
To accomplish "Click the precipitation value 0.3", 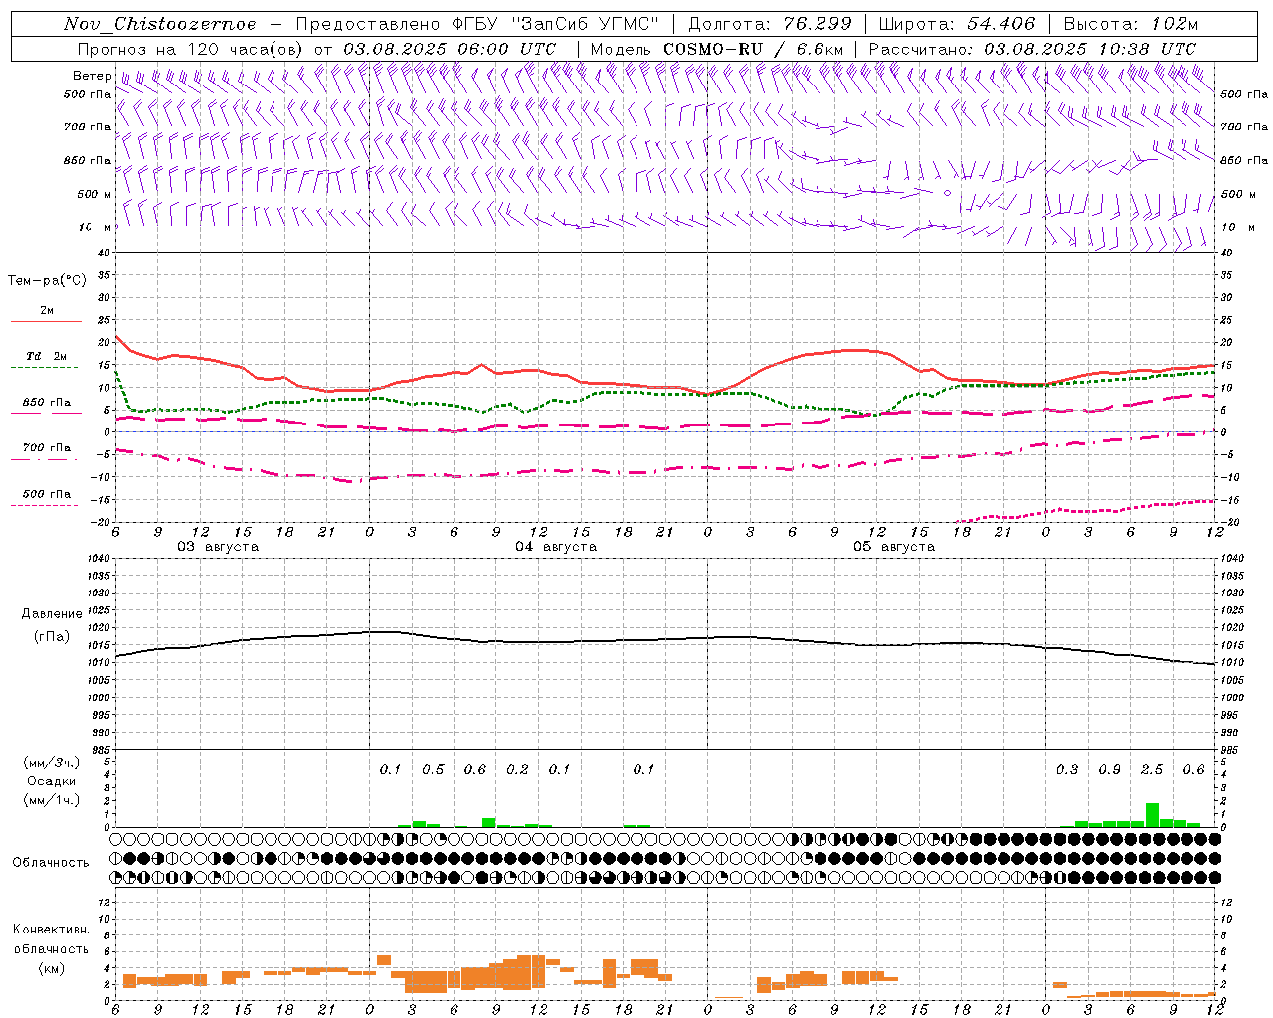I will [x=1067, y=770].
